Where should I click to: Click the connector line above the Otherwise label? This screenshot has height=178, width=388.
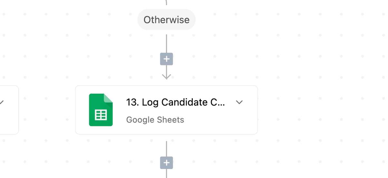167,3
